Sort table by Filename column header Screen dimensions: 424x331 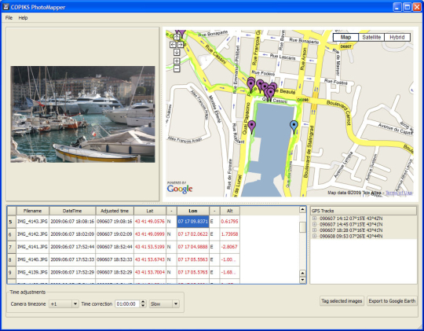[33, 211]
